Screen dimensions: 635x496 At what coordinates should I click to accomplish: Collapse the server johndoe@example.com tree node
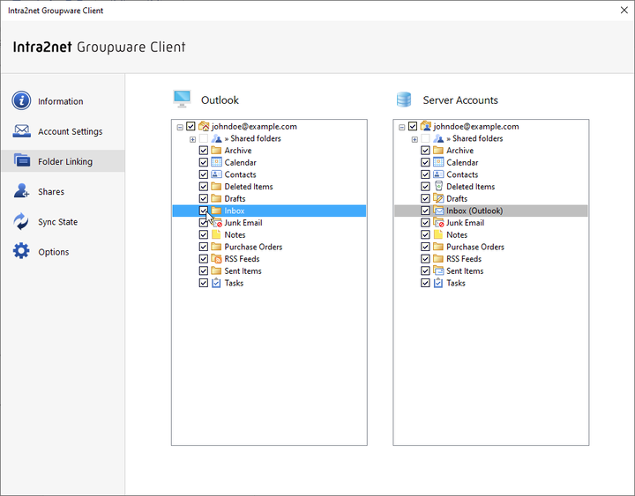click(x=402, y=127)
